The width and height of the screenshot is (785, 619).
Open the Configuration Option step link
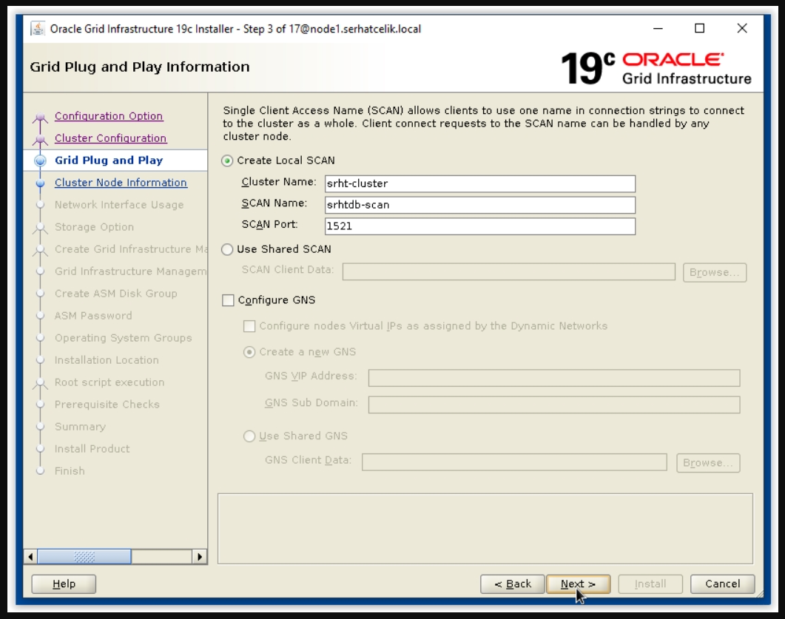[x=109, y=116]
